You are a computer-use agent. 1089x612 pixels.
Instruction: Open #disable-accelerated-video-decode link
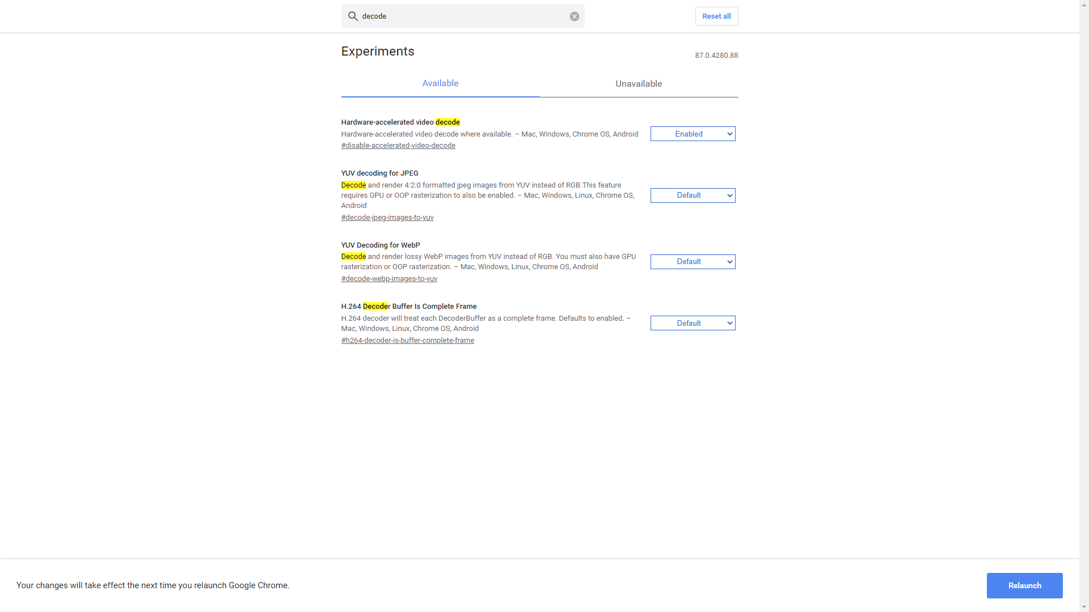398,146
